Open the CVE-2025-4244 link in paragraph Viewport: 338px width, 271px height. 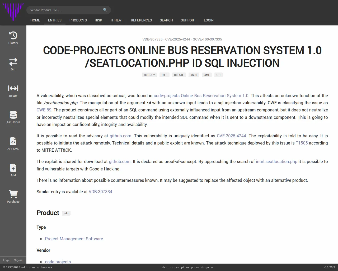(x=231, y=136)
